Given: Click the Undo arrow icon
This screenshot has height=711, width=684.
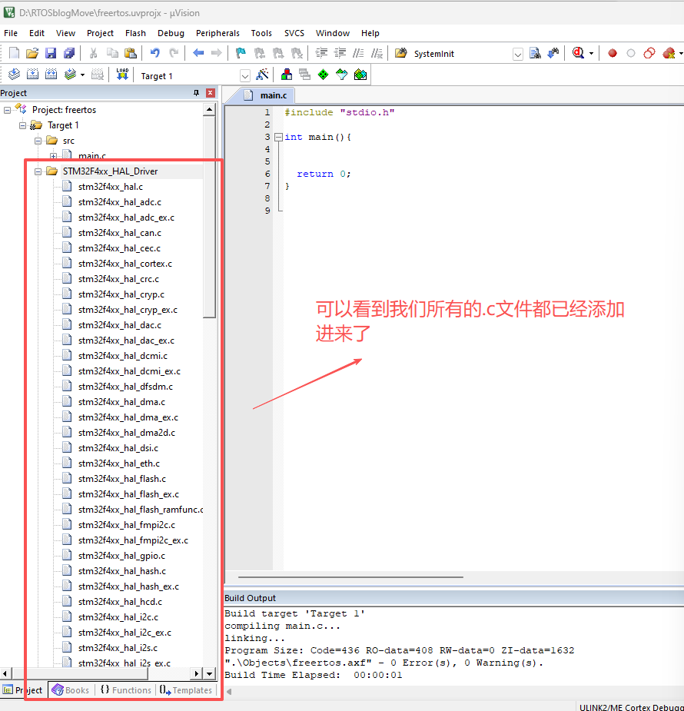Looking at the screenshot, I should coord(155,53).
